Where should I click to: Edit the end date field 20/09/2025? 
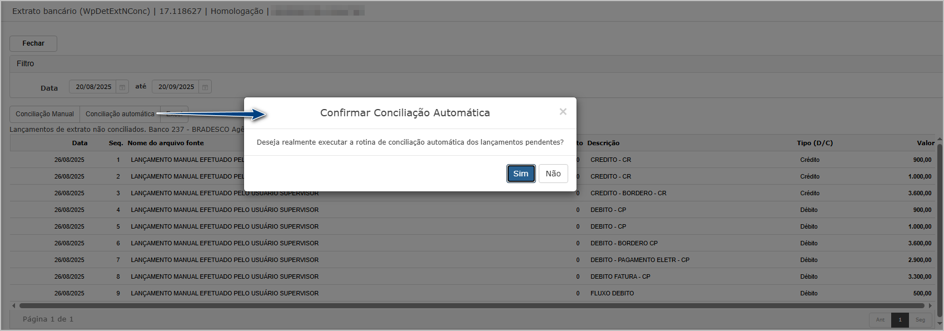tap(176, 87)
